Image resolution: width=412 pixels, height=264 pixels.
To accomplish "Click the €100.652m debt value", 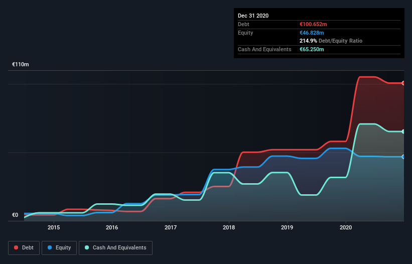I will (313, 25).
